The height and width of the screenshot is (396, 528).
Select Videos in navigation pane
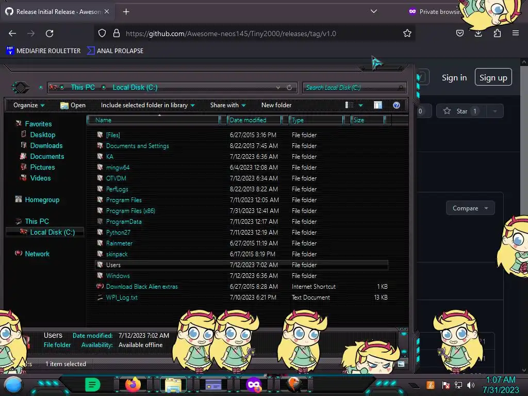(40, 178)
